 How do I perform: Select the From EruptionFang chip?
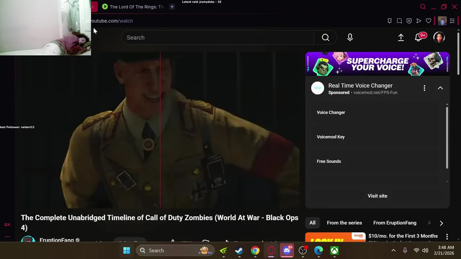click(x=395, y=223)
